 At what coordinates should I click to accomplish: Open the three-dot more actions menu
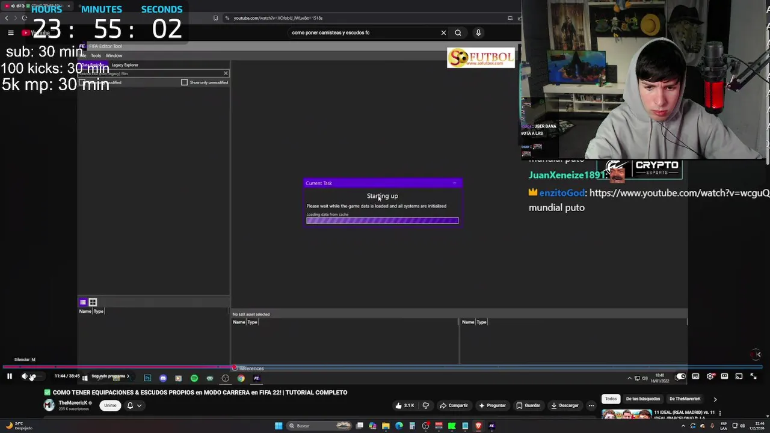(591, 405)
